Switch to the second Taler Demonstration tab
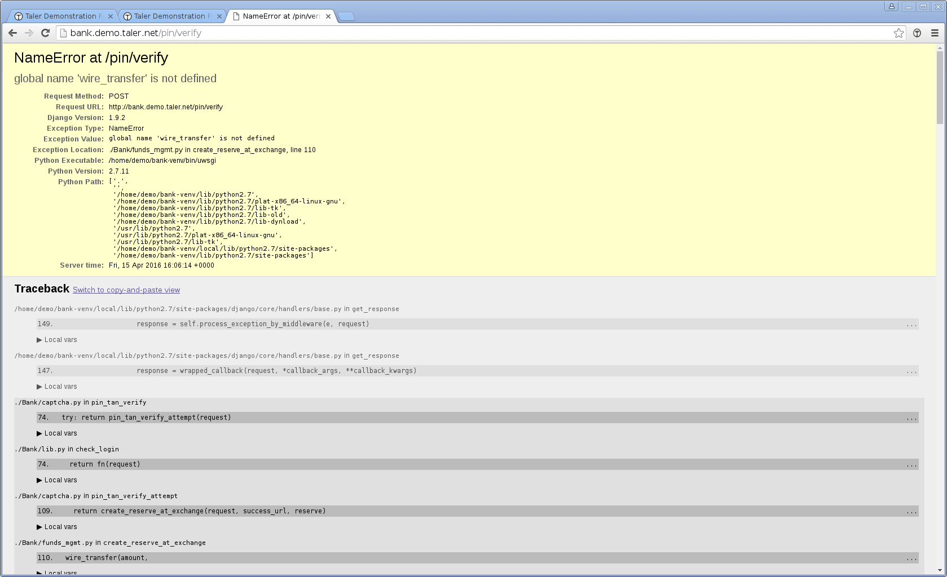Screen dimensions: 947x577 pos(171,16)
